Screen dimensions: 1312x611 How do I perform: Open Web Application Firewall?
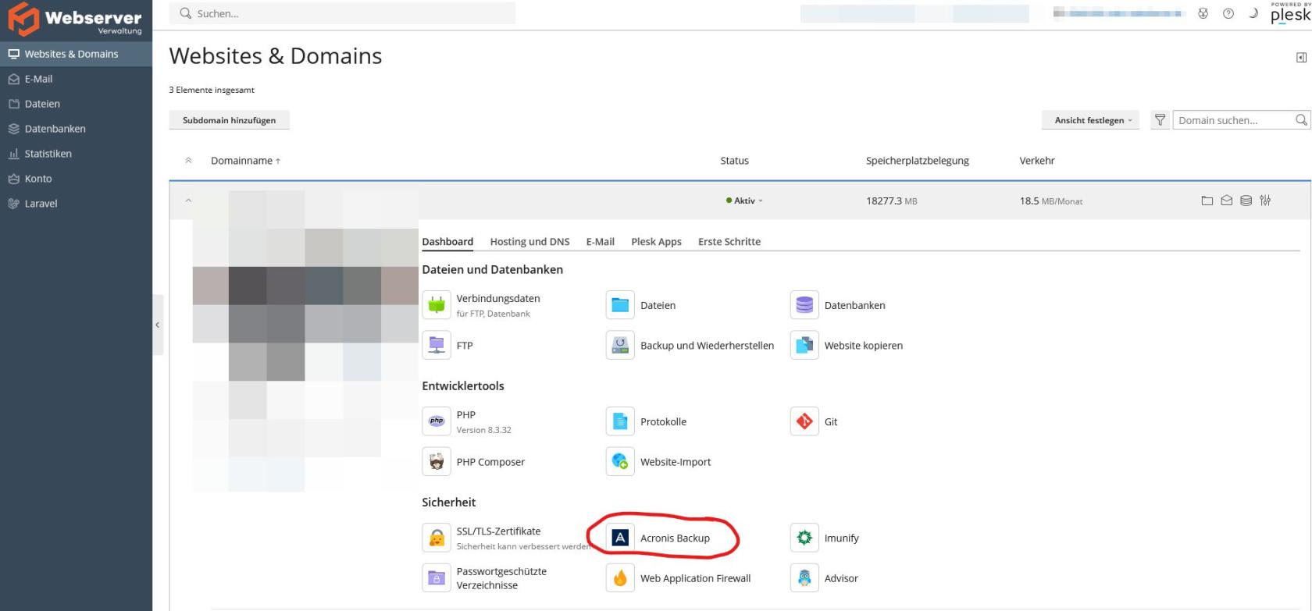620,578
